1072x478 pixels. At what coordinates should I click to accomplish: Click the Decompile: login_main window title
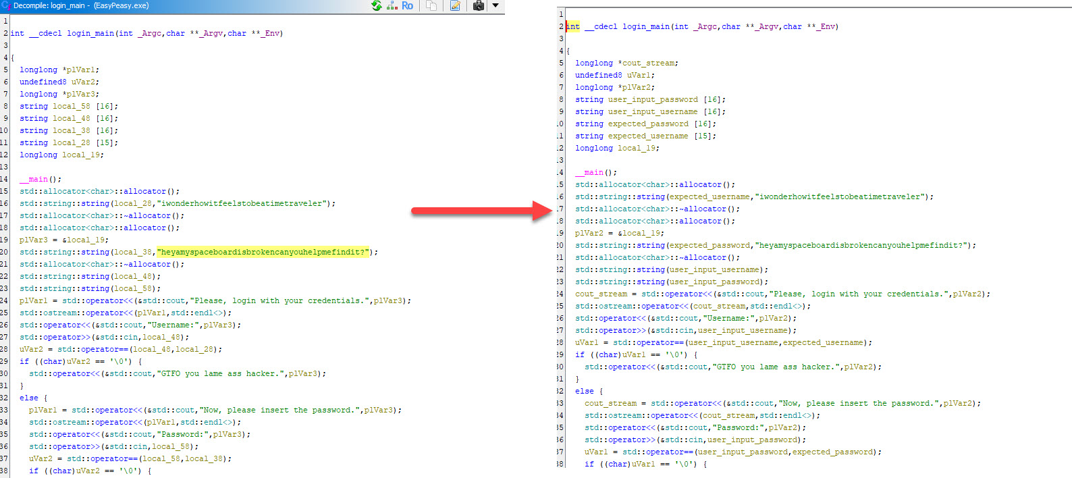coord(81,5)
